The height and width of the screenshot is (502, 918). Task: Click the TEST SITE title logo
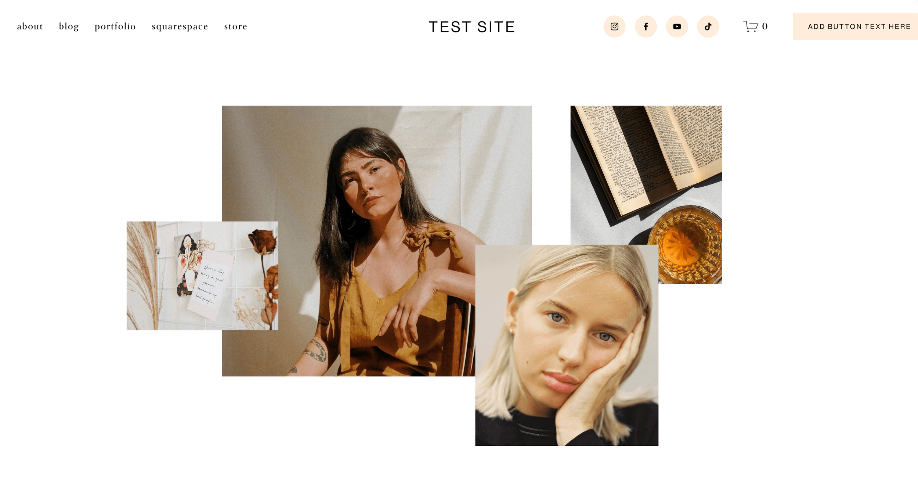pos(472,27)
